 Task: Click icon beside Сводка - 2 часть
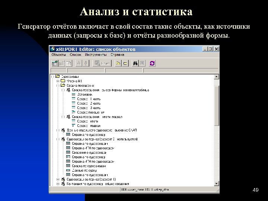[x=73, y=103]
